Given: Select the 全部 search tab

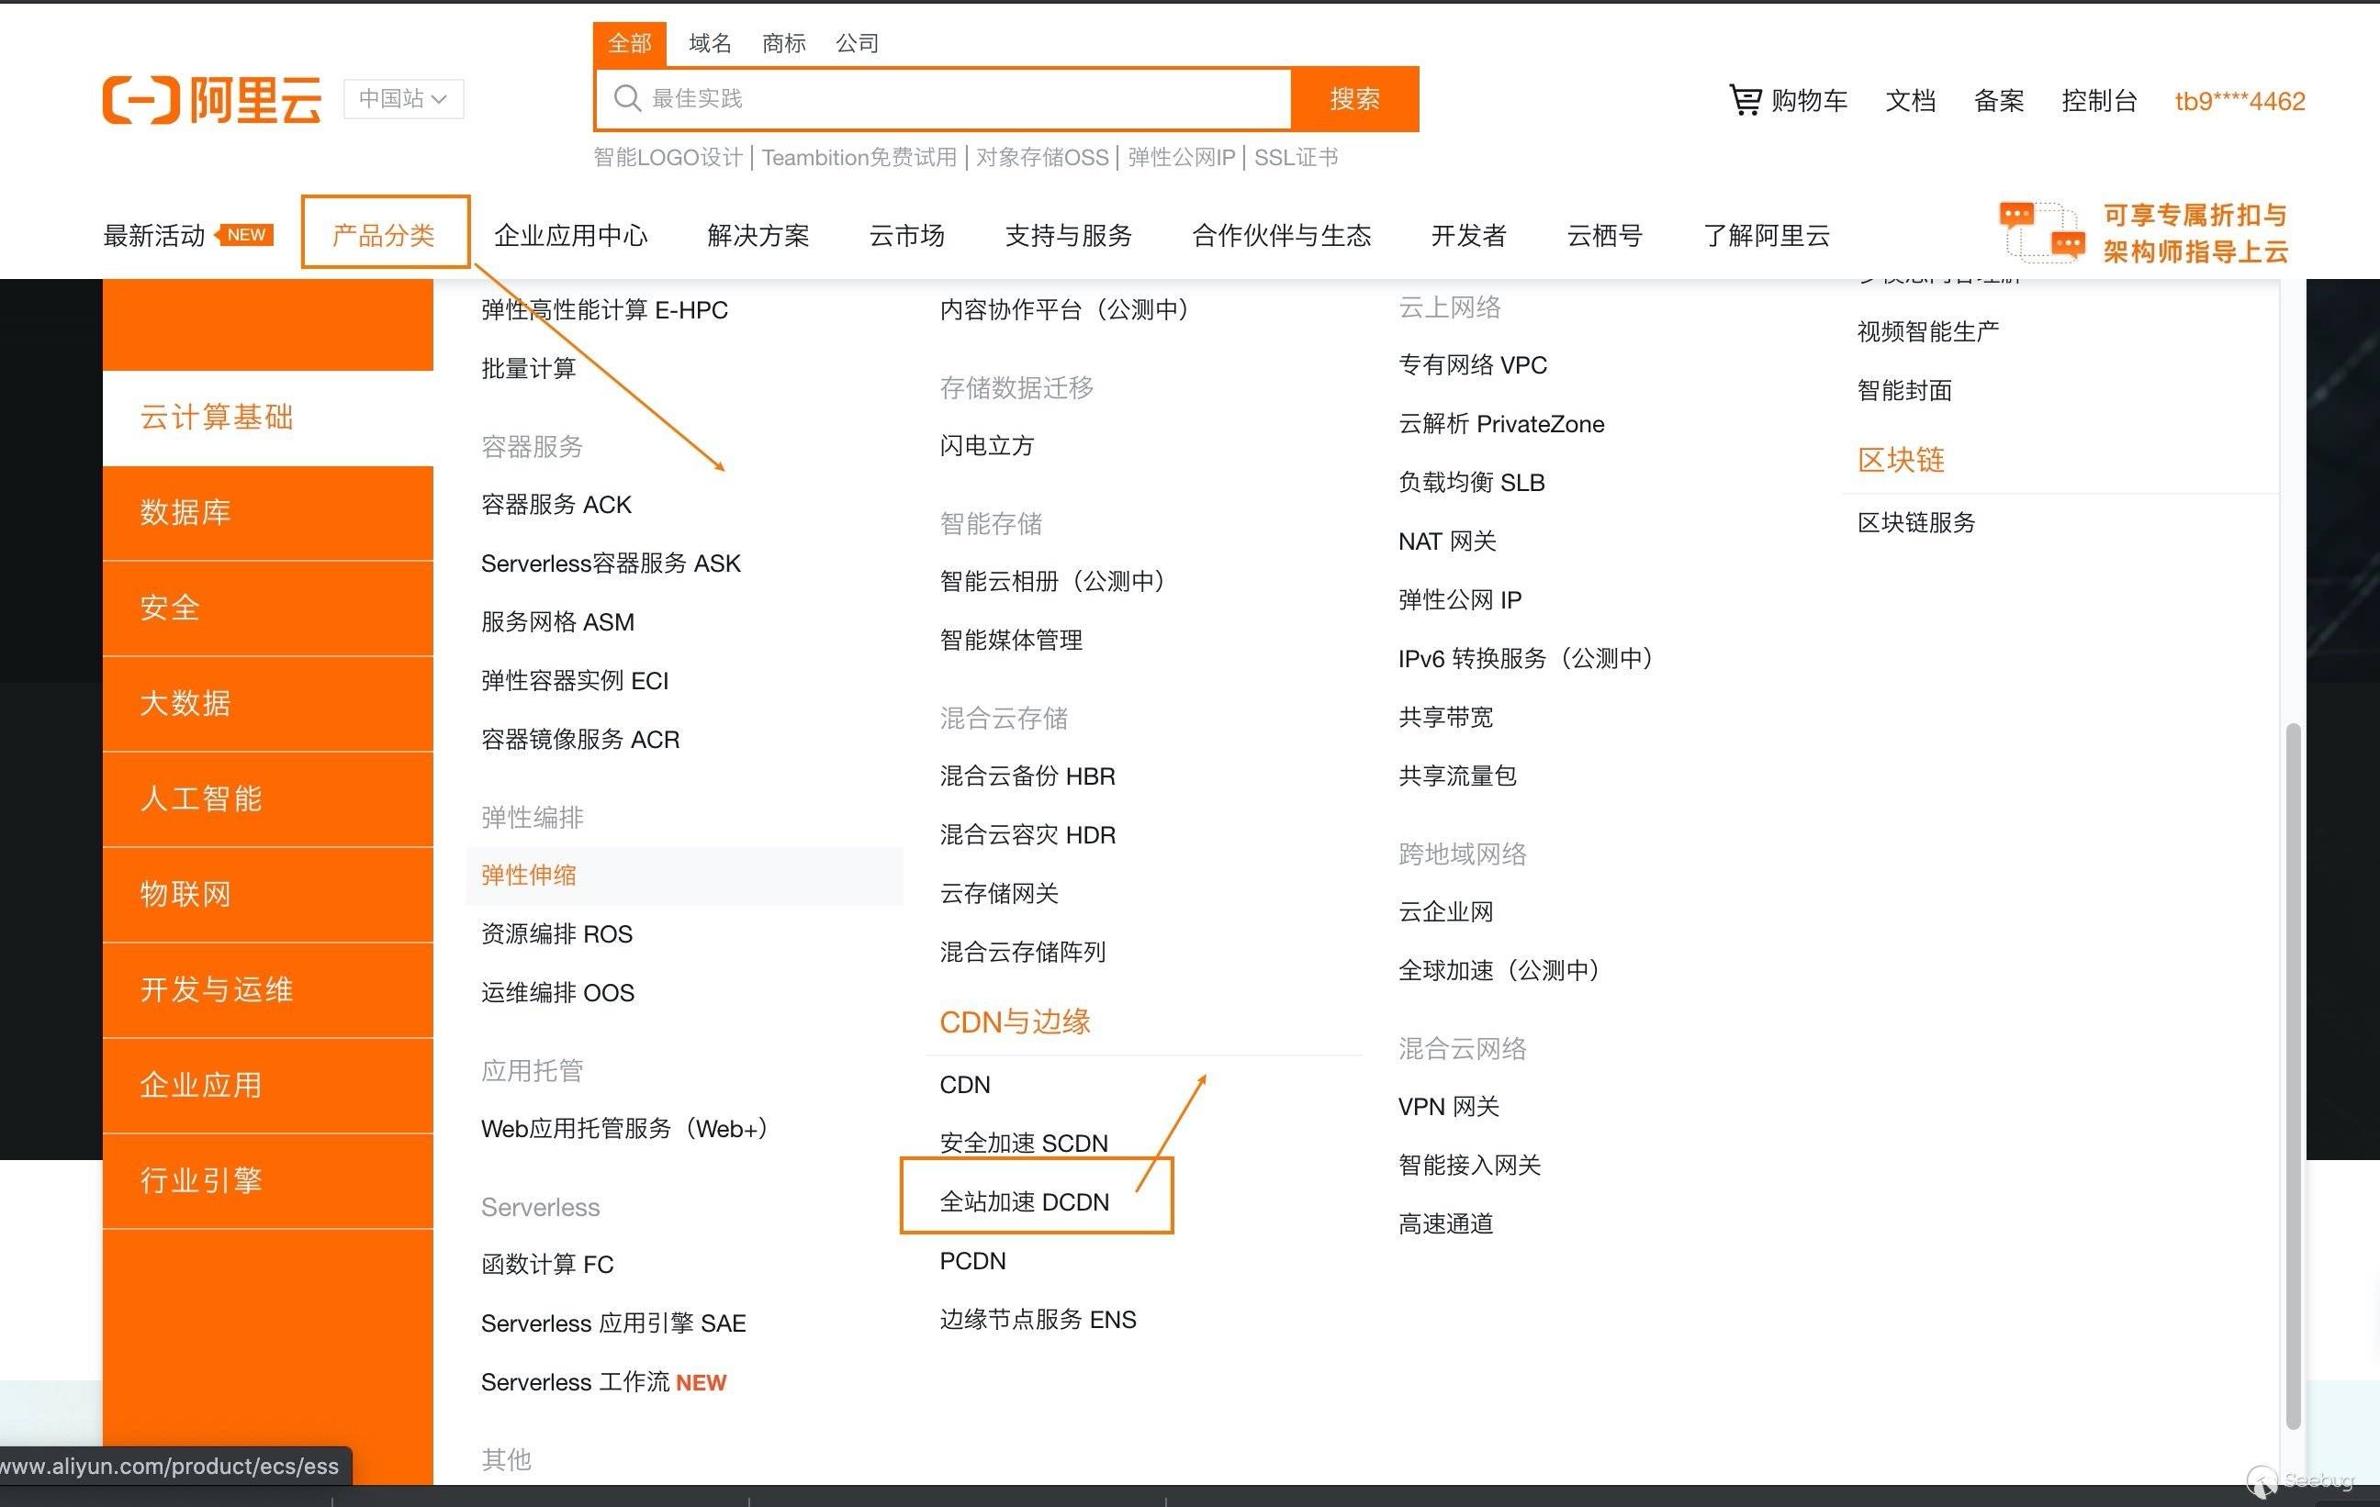Looking at the screenshot, I should [630, 43].
